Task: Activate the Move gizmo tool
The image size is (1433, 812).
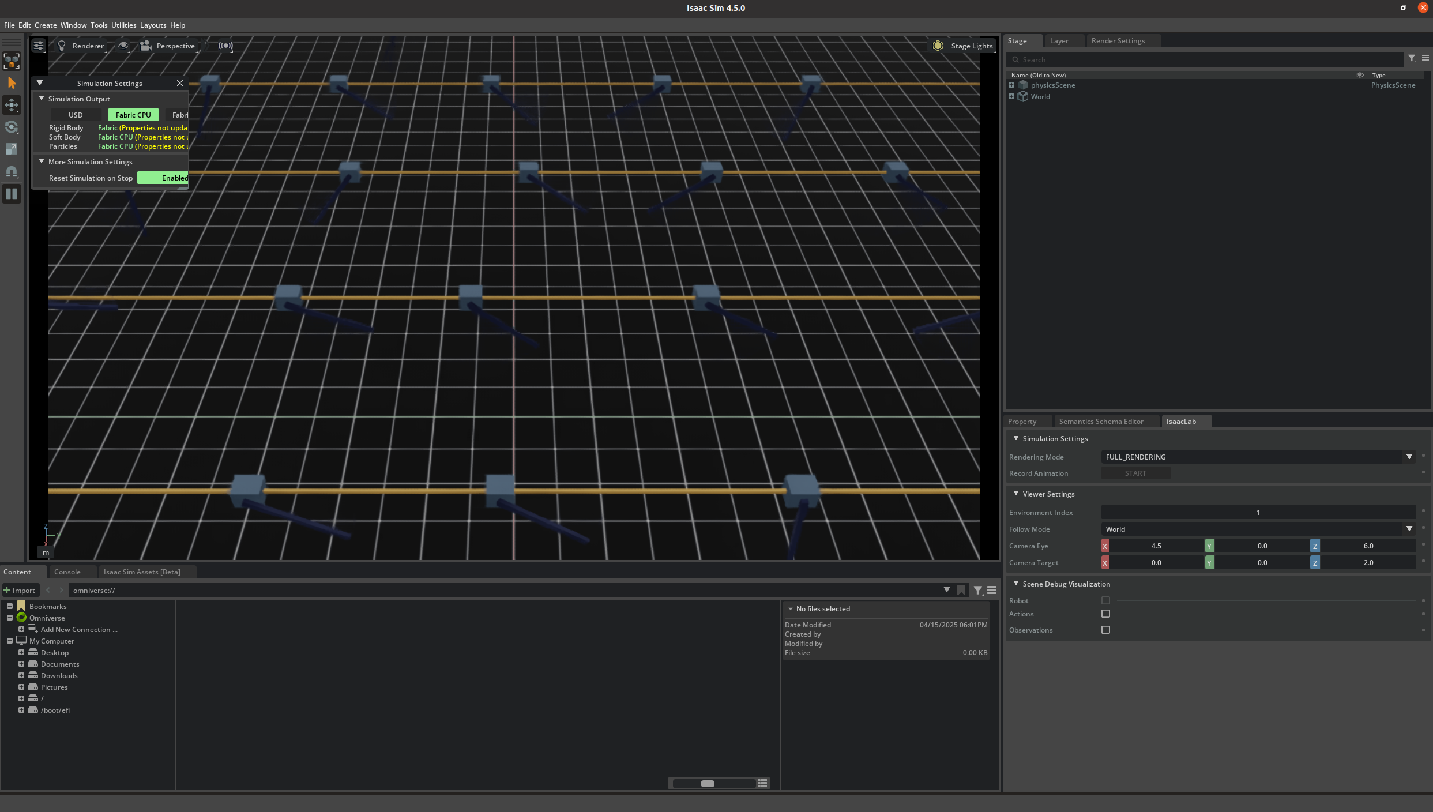Action: pyautogui.click(x=12, y=105)
